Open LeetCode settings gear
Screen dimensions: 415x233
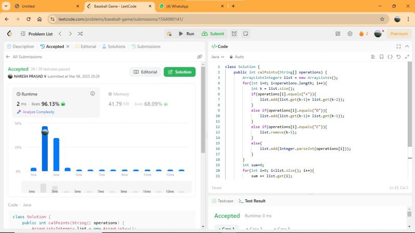[350, 34]
